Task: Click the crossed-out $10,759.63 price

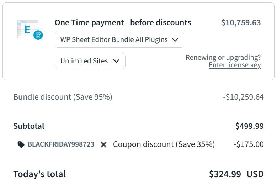Action: coord(241,23)
